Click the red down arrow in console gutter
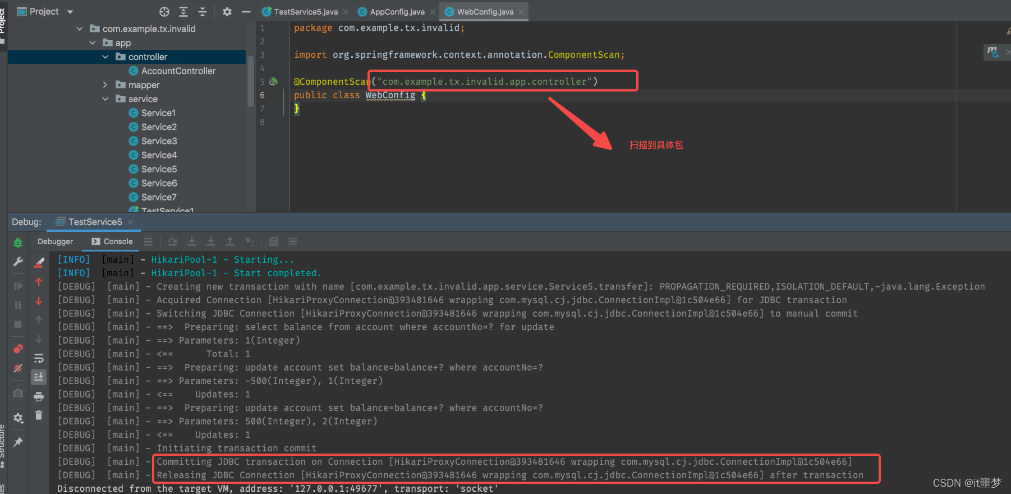This screenshot has height=494, width=1011. click(39, 301)
